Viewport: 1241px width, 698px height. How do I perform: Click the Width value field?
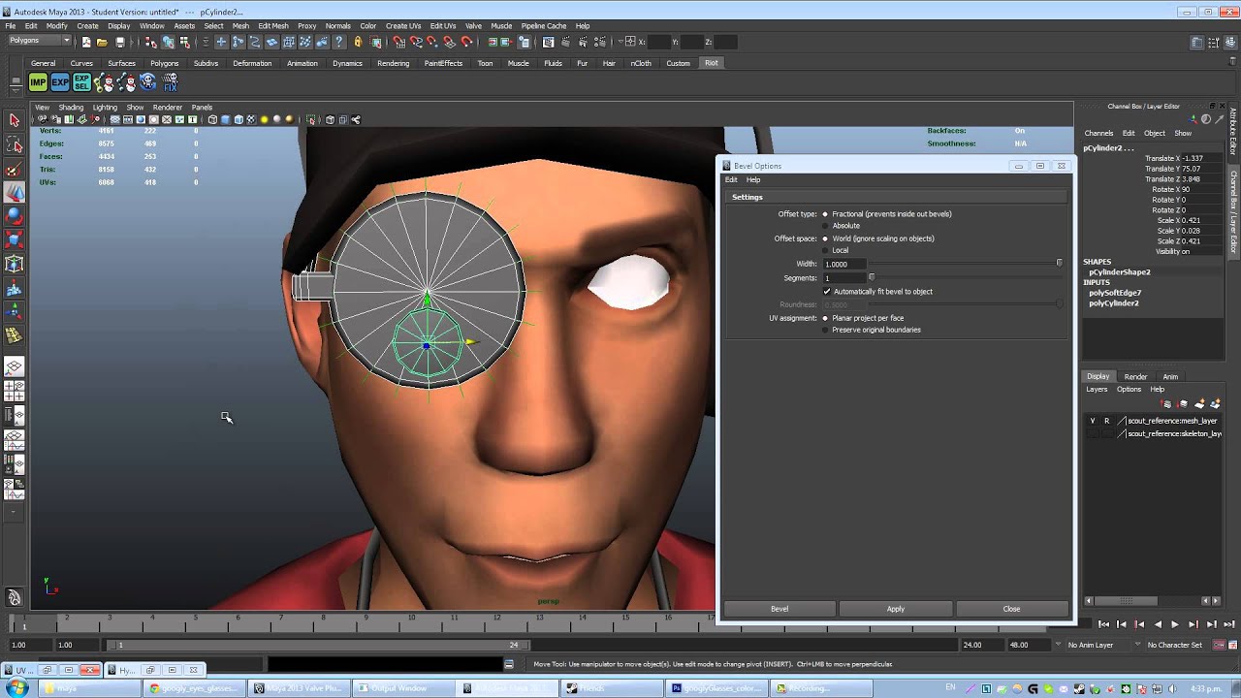[843, 264]
